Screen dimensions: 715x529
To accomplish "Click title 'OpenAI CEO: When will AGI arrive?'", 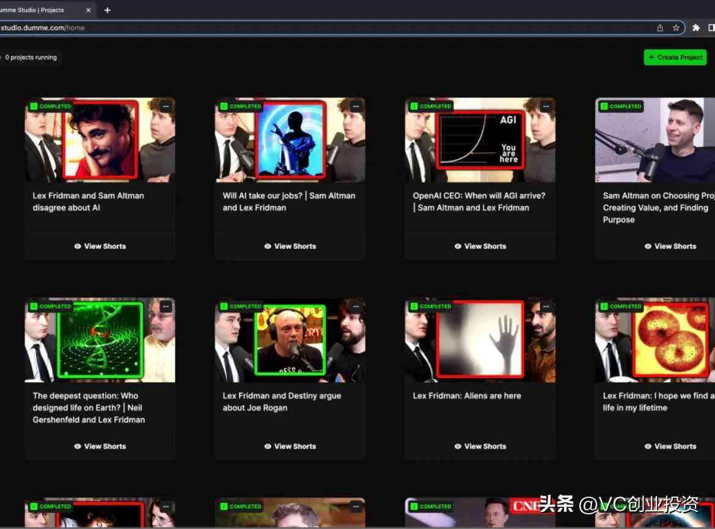I will pyautogui.click(x=479, y=202).
